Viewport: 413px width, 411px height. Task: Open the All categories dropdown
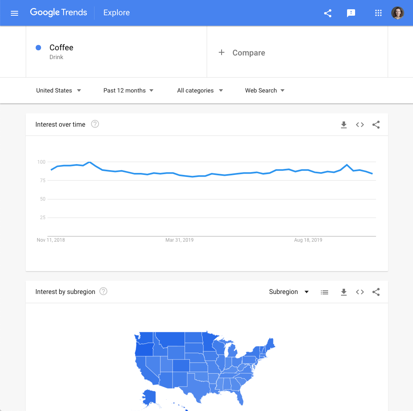(200, 90)
